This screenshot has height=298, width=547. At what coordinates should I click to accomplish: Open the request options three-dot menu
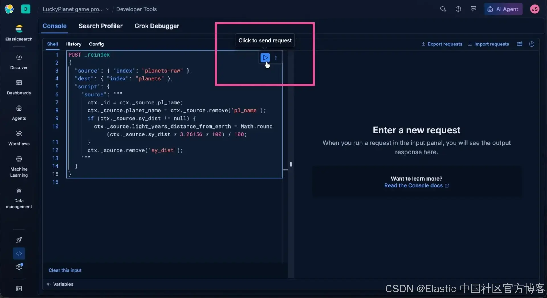(275, 58)
